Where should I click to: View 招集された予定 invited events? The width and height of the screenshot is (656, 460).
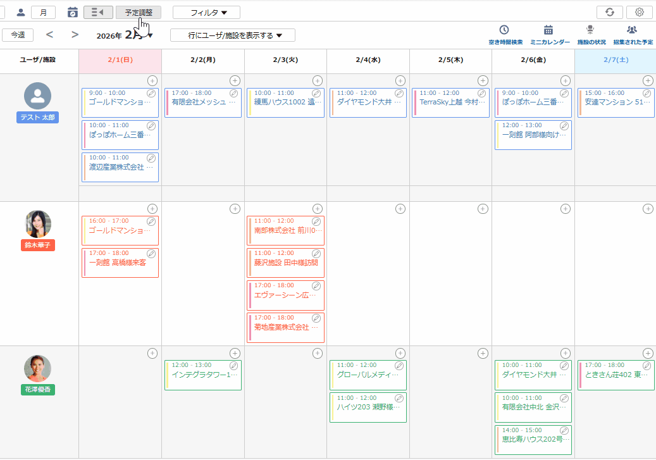[x=632, y=34]
